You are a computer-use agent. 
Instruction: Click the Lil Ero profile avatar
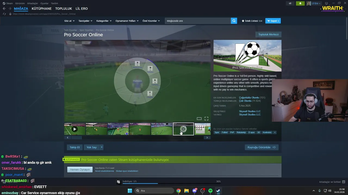(x=309, y=3)
